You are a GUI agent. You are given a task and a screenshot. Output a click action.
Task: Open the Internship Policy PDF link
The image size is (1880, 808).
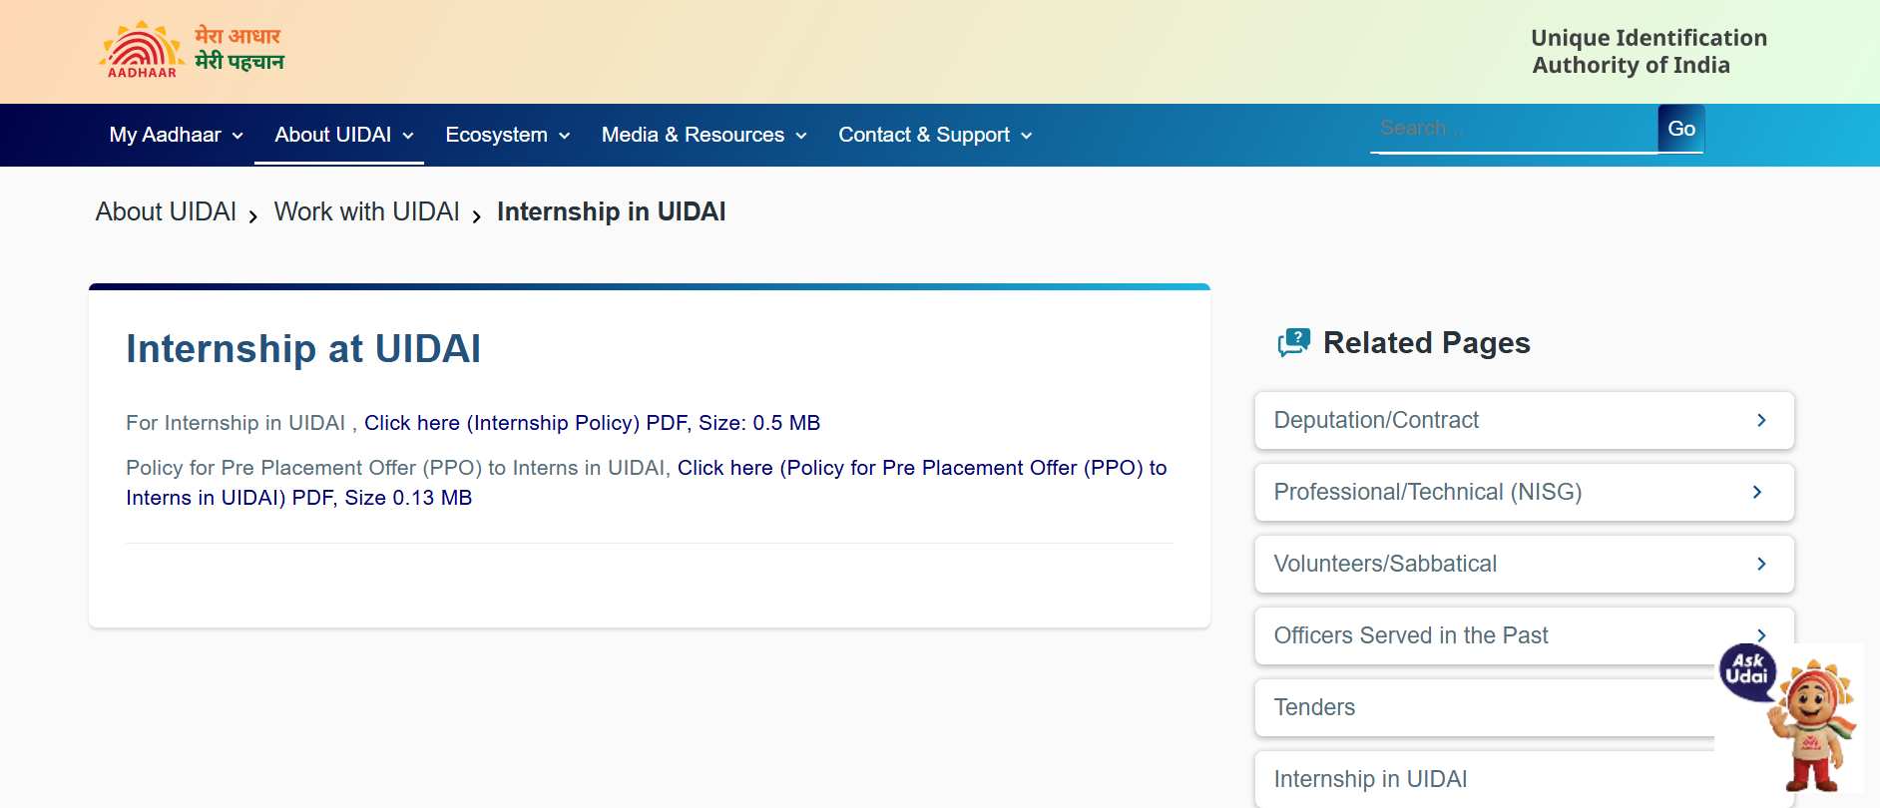(592, 423)
